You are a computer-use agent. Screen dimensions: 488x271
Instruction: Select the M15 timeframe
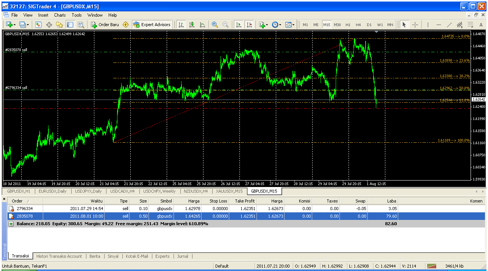tap(327, 25)
